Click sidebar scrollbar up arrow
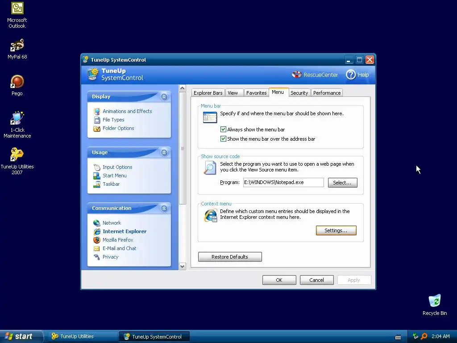The height and width of the screenshot is (343, 457). [x=183, y=88]
